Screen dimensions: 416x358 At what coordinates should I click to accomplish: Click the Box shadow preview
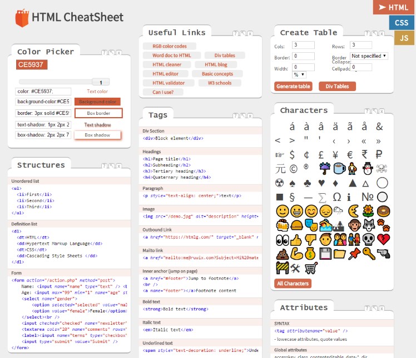point(97,135)
